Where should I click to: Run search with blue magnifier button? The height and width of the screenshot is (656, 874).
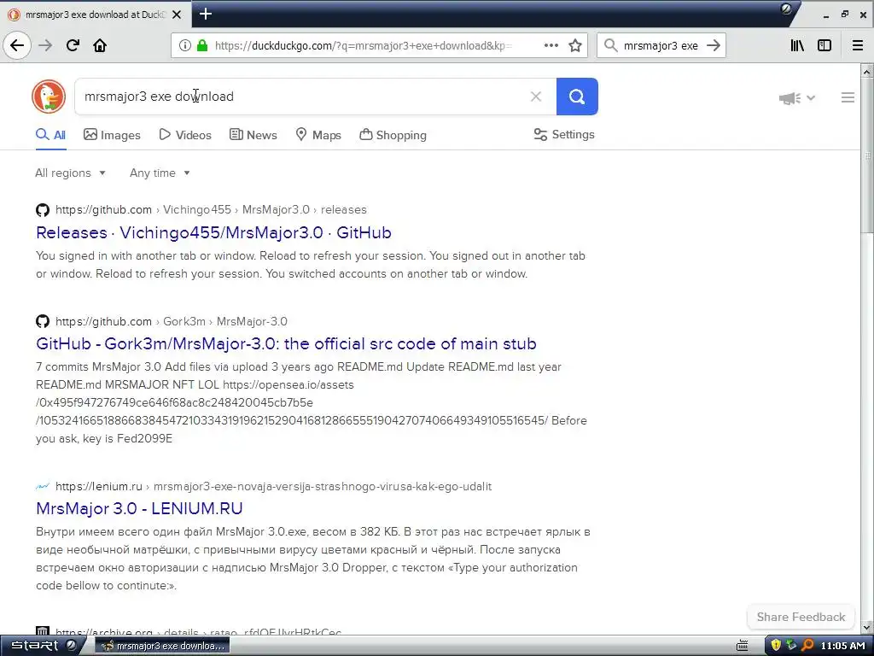coord(577,97)
